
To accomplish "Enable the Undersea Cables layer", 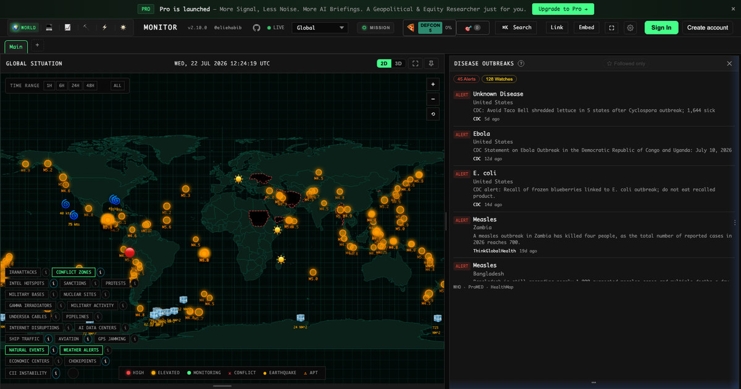I will pyautogui.click(x=28, y=317).
